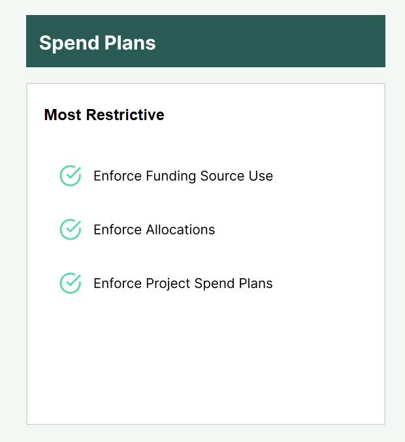Click the Spend Plans header title
The width and height of the screenshot is (405, 442).
(97, 43)
